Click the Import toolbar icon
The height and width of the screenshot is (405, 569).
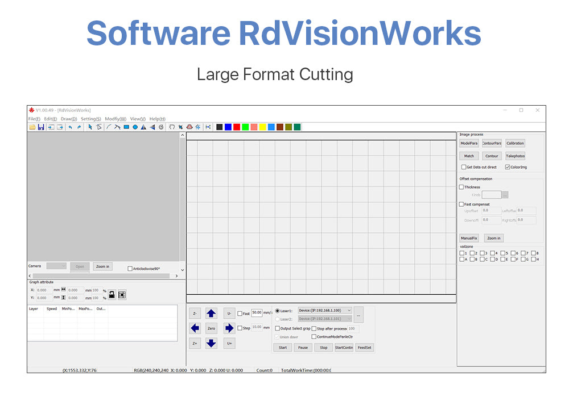[x=51, y=127]
